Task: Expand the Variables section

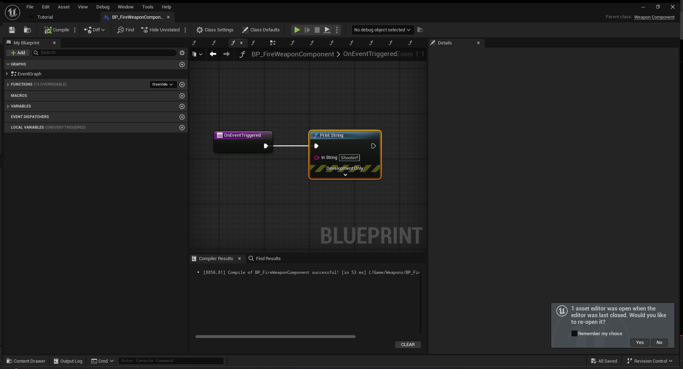Action: [8, 106]
